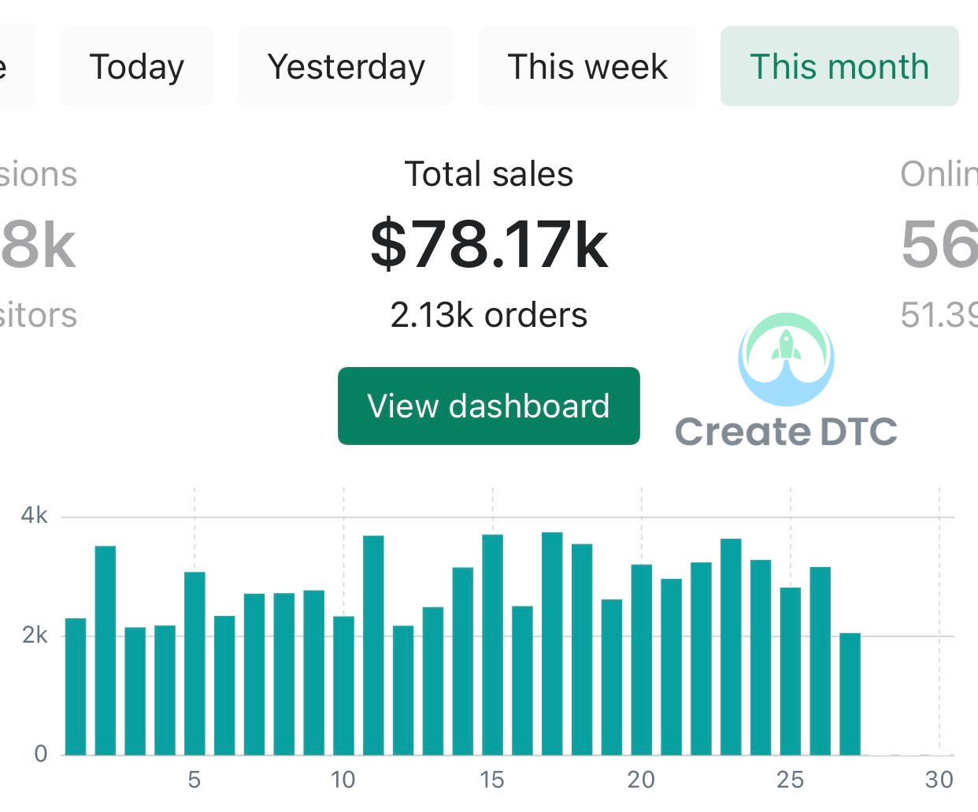Switch to the Today tab
The image size is (978, 812).
tap(137, 67)
